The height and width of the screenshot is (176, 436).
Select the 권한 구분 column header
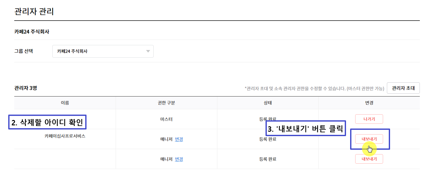pyautogui.click(x=166, y=103)
